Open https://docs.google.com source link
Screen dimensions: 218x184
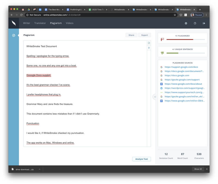(177, 75)
